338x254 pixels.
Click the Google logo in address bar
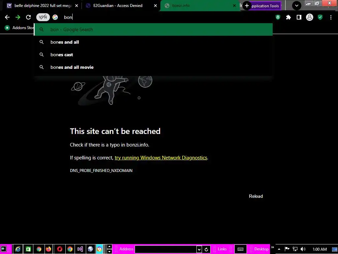click(55, 17)
